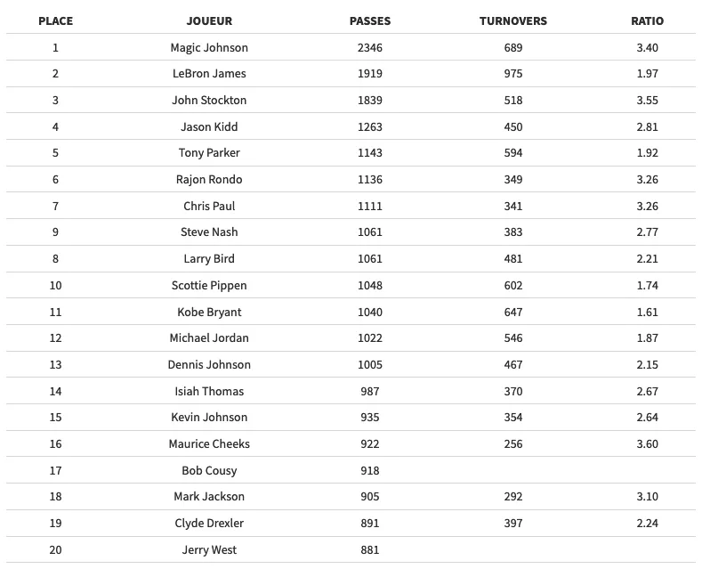Click Rajon Rondo in player column
This screenshot has height=569, width=702.
coord(209,179)
